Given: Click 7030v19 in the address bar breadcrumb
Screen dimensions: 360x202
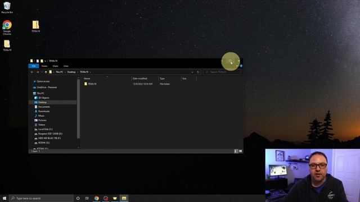Looking at the screenshot, I should click(x=84, y=72).
